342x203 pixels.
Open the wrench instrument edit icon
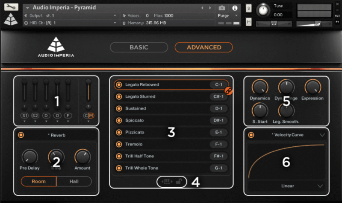11,7
